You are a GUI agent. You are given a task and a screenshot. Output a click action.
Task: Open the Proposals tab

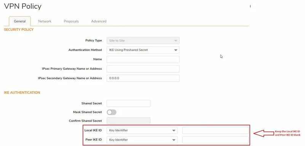[x=71, y=21]
